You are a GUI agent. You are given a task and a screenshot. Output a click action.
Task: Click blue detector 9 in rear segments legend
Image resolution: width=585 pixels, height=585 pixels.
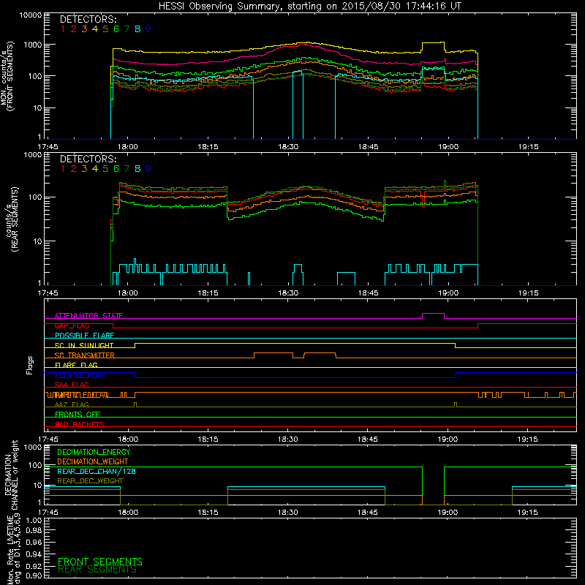tap(148, 169)
